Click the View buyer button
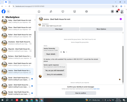The width and height of the screenshot is (127, 102). click(x=59, y=29)
